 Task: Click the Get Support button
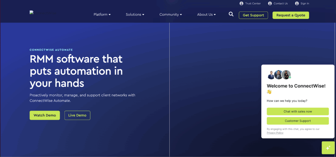[x=253, y=15]
